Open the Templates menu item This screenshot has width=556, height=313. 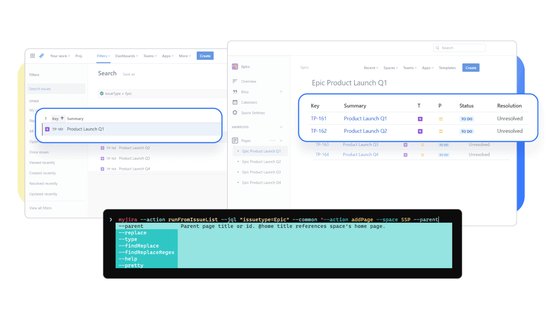point(447,68)
